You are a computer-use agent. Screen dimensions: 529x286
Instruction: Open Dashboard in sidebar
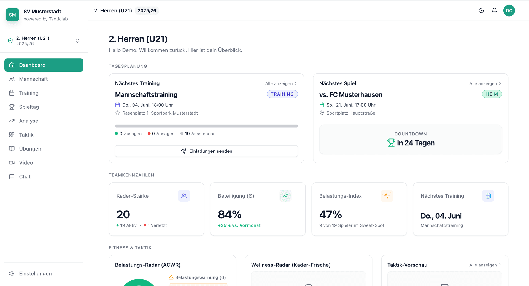[44, 65]
